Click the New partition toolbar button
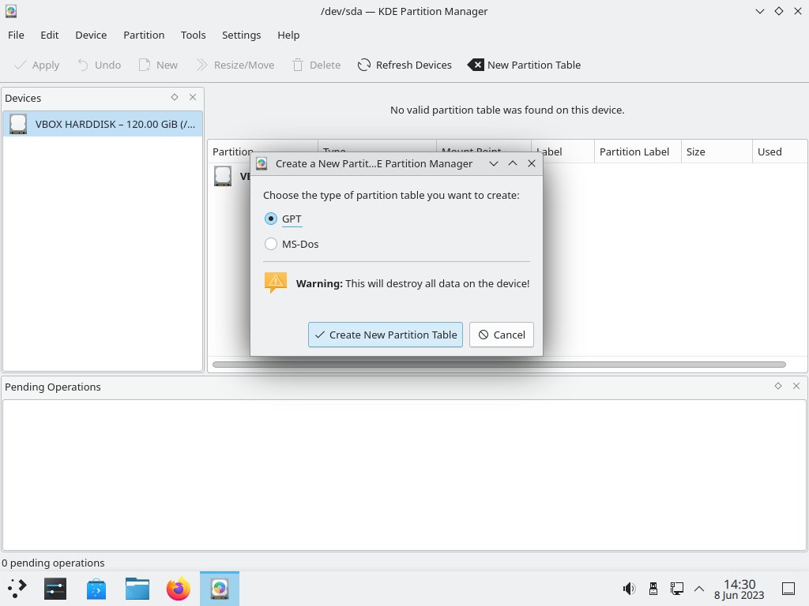 (158, 65)
